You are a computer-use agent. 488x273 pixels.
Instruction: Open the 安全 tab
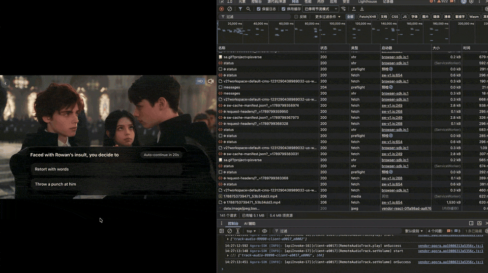pos(346,2)
